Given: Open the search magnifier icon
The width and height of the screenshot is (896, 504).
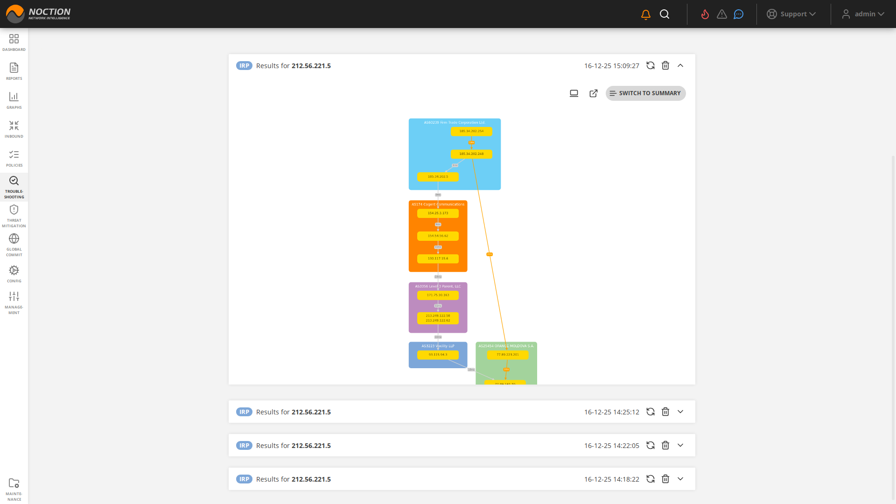Looking at the screenshot, I should pyautogui.click(x=665, y=14).
